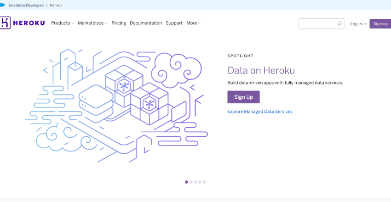Click the spotlight Sign Up button
The width and height of the screenshot is (391, 202).
[243, 97]
